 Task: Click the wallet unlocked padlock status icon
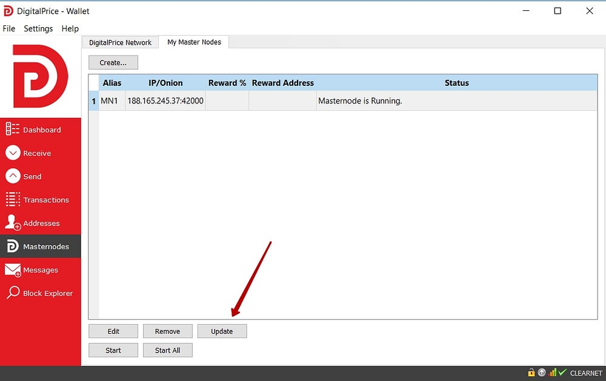pyautogui.click(x=531, y=373)
